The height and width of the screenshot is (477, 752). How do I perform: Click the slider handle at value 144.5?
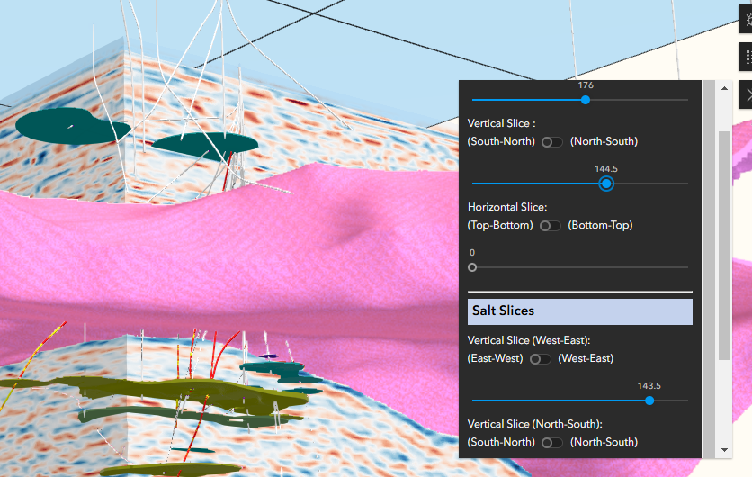pyautogui.click(x=606, y=184)
